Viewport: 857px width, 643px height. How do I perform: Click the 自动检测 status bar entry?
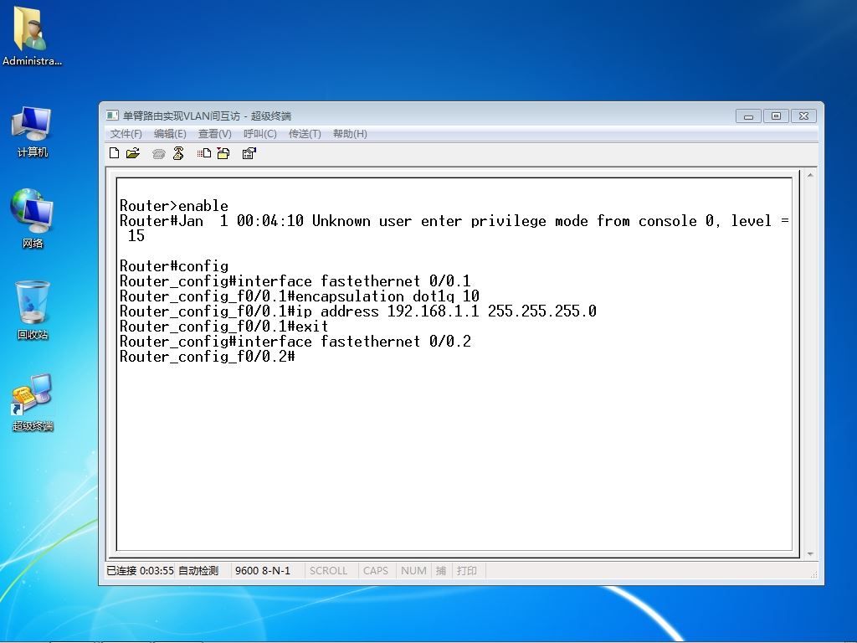pyautogui.click(x=198, y=571)
